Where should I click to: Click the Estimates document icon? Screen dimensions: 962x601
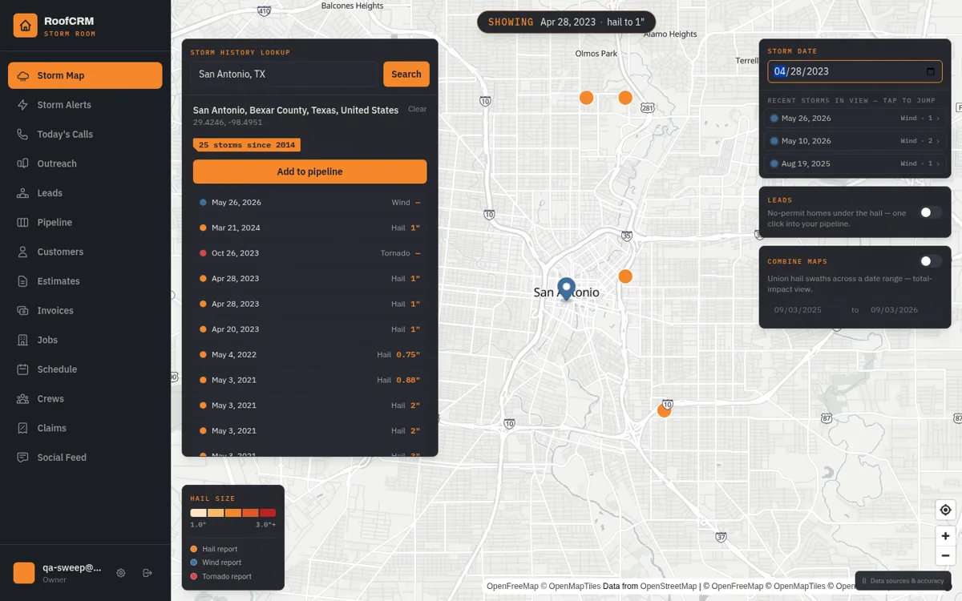(x=22, y=281)
